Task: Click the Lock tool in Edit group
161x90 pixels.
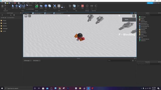Action: tap(63, 7)
